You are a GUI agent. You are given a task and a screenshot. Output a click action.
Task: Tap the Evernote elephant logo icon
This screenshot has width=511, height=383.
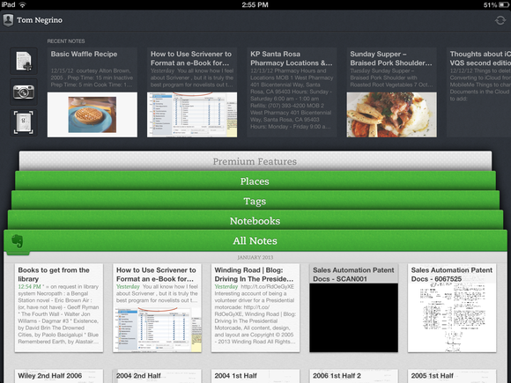[18, 241]
